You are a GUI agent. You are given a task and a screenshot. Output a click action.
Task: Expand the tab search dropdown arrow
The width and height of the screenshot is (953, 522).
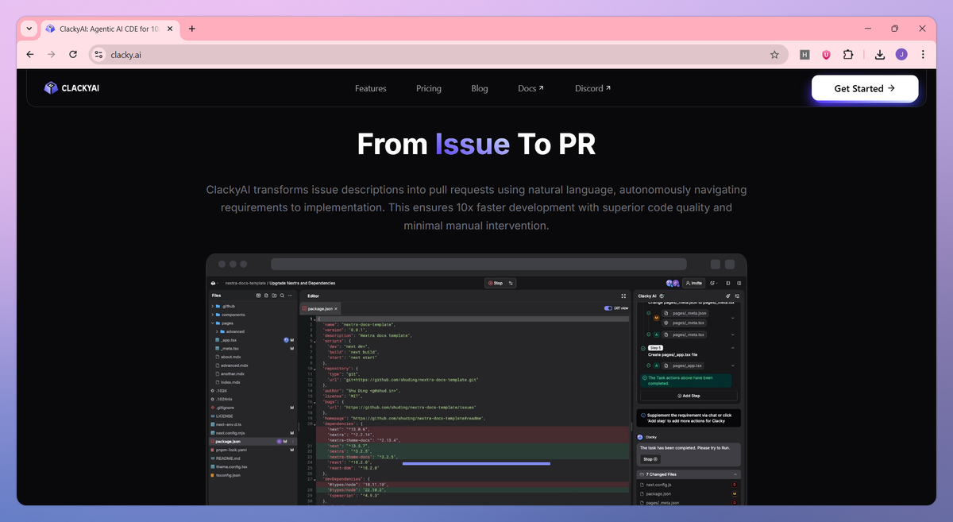(29, 29)
